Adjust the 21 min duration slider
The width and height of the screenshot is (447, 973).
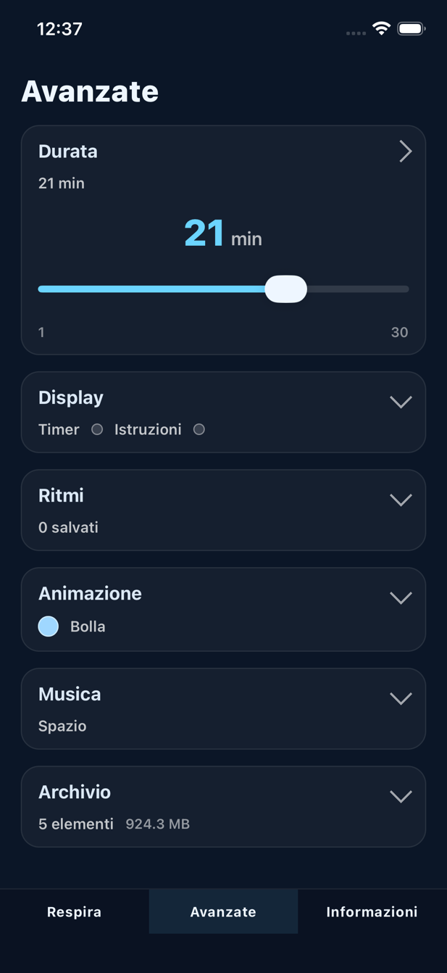click(x=286, y=289)
